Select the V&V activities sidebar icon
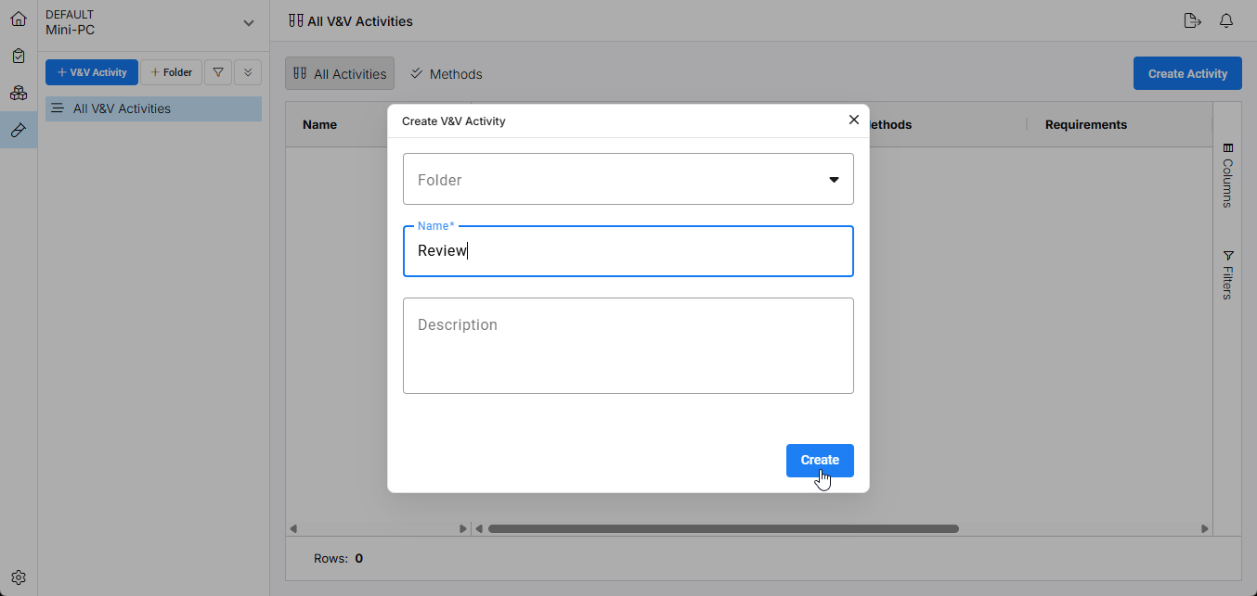The image size is (1257, 596). [x=19, y=130]
